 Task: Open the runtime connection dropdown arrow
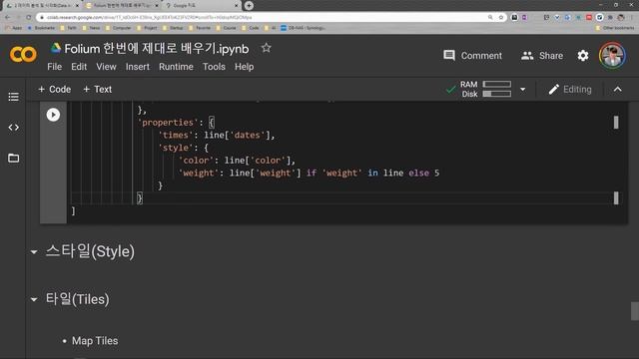pyautogui.click(x=522, y=89)
